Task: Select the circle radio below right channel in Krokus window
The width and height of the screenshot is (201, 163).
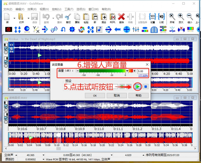Action: [6, 66]
